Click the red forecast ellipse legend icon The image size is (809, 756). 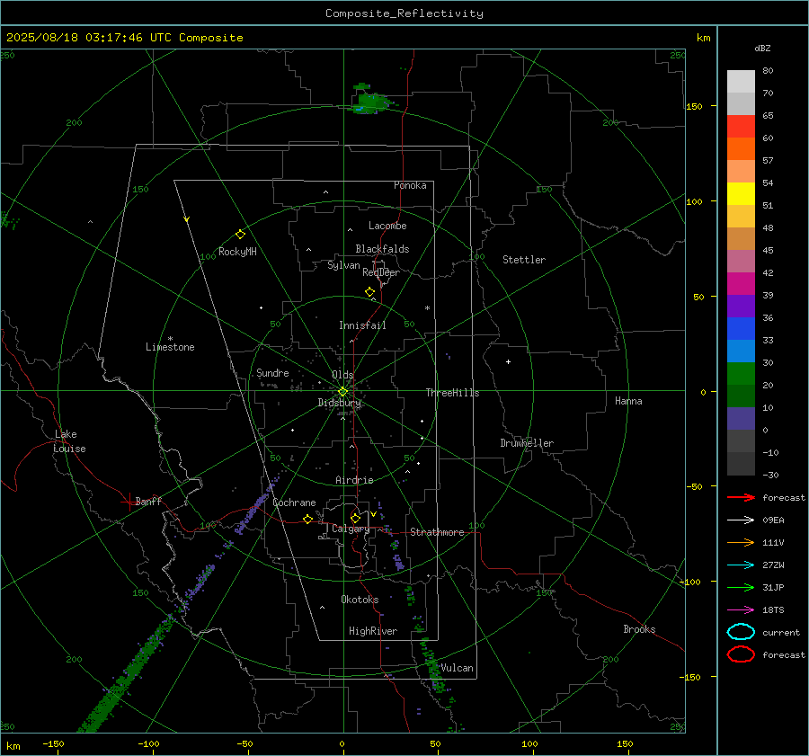tap(741, 654)
